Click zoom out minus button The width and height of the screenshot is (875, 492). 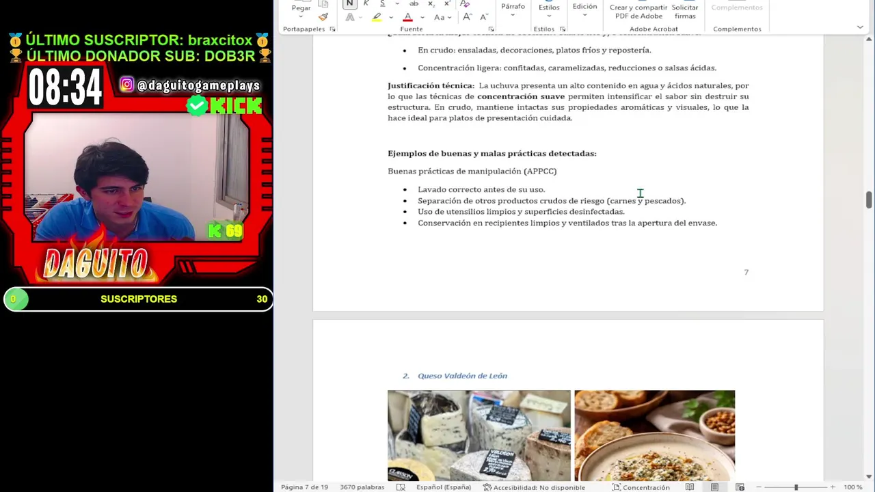point(759,487)
